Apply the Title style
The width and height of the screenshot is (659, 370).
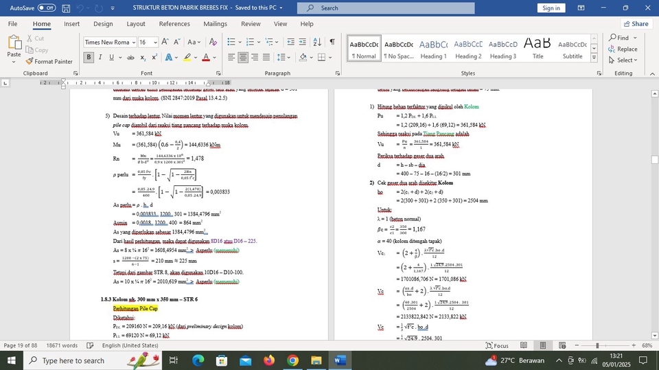[x=537, y=49]
